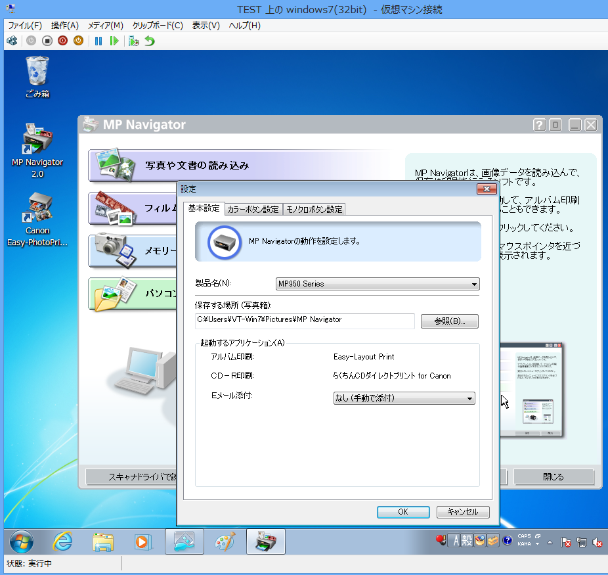Click the IME blue help question icon
This screenshot has height=575, width=608.
coord(507,540)
